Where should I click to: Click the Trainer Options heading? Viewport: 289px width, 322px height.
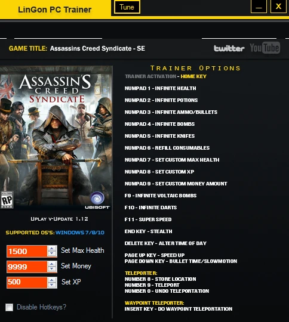pyautogui.click(x=195, y=68)
